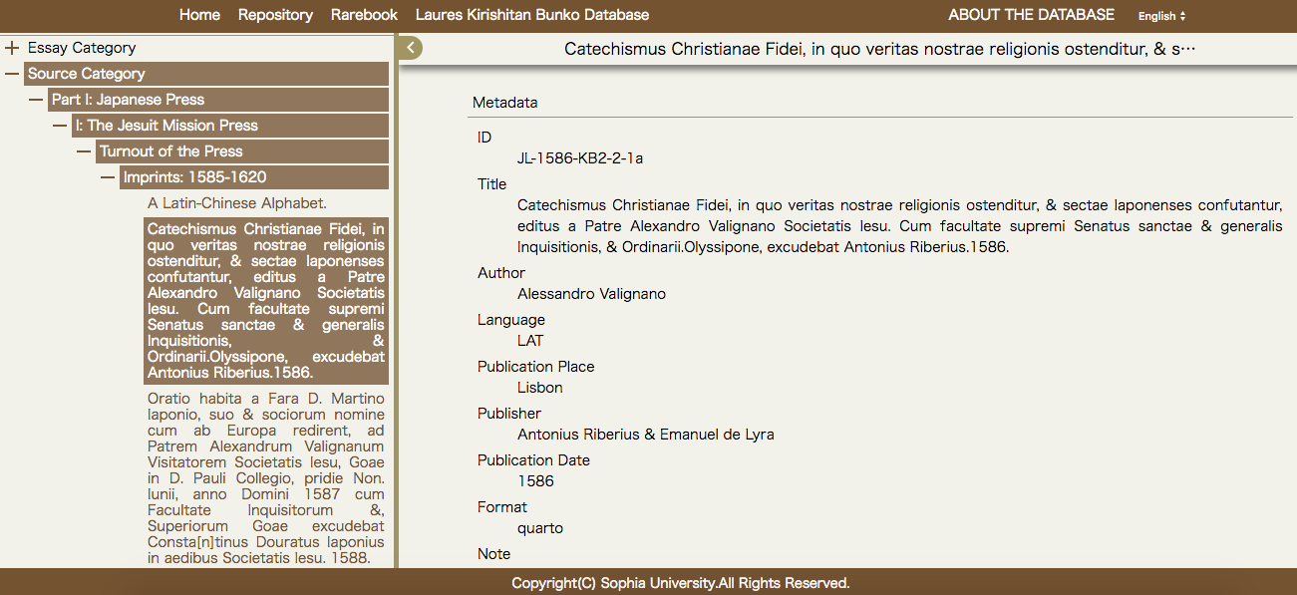This screenshot has width=1297, height=595.
Task: Collapse I: The Jesuit Mission Press node
Action: [x=60, y=126]
